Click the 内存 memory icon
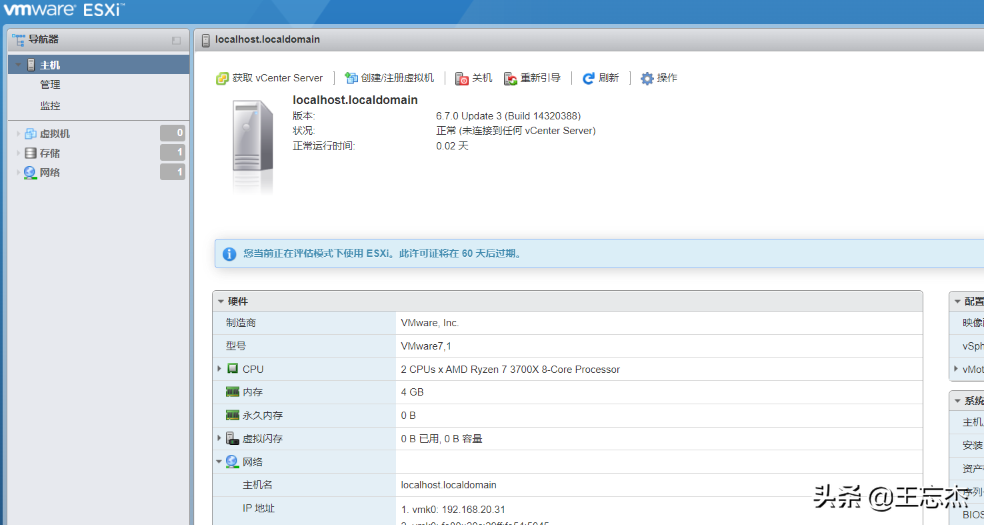 [x=233, y=392]
